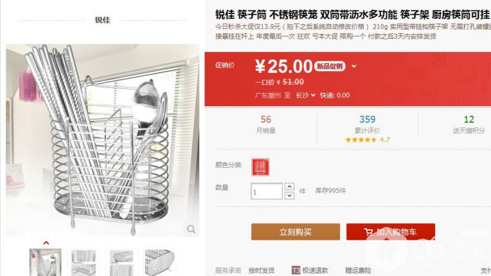Click the quantity input field

[x=267, y=191]
